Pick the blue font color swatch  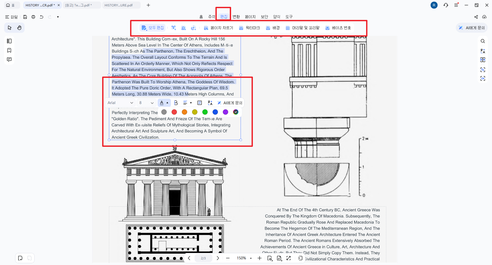pos(215,112)
